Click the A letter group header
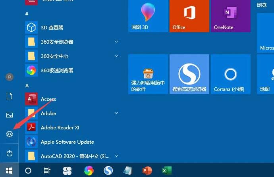274x177 pixels. [27, 86]
